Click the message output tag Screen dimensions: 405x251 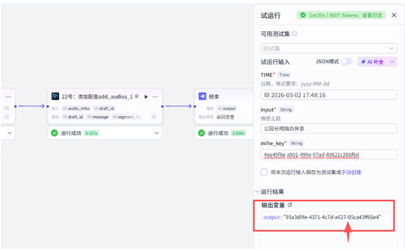click(98, 117)
